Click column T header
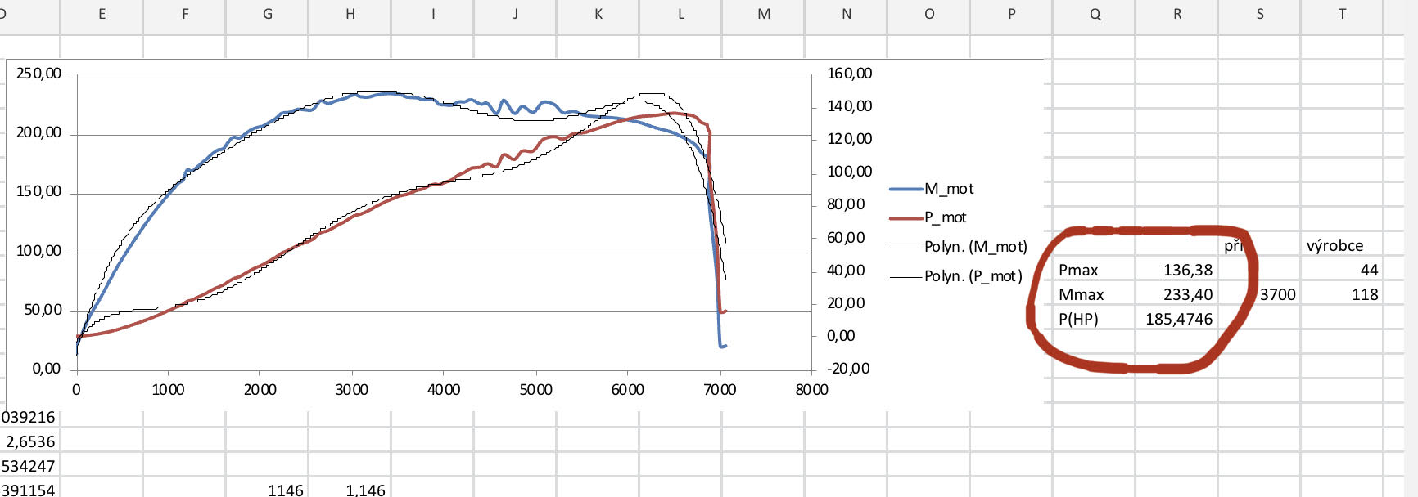1418x497 pixels. pos(1342,14)
